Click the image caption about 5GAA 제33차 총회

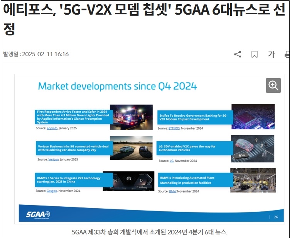point(150,232)
